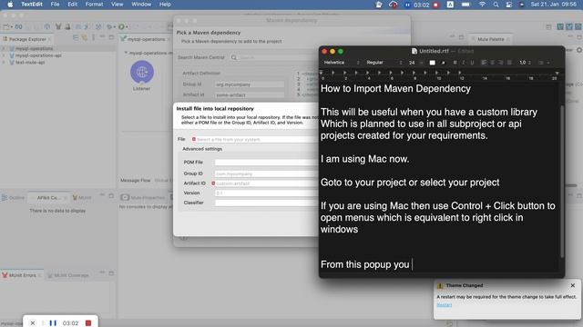Pause recording in bottom recording bar
The width and height of the screenshot is (583, 327).
point(53,323)
